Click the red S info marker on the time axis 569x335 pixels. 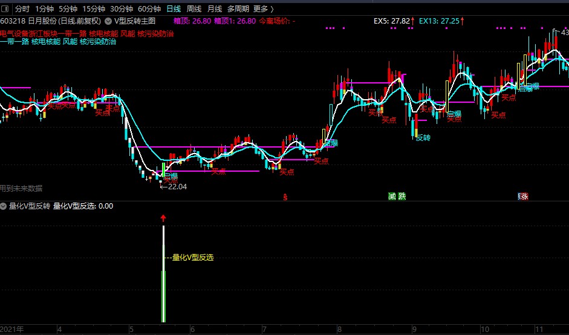(285, 197)
